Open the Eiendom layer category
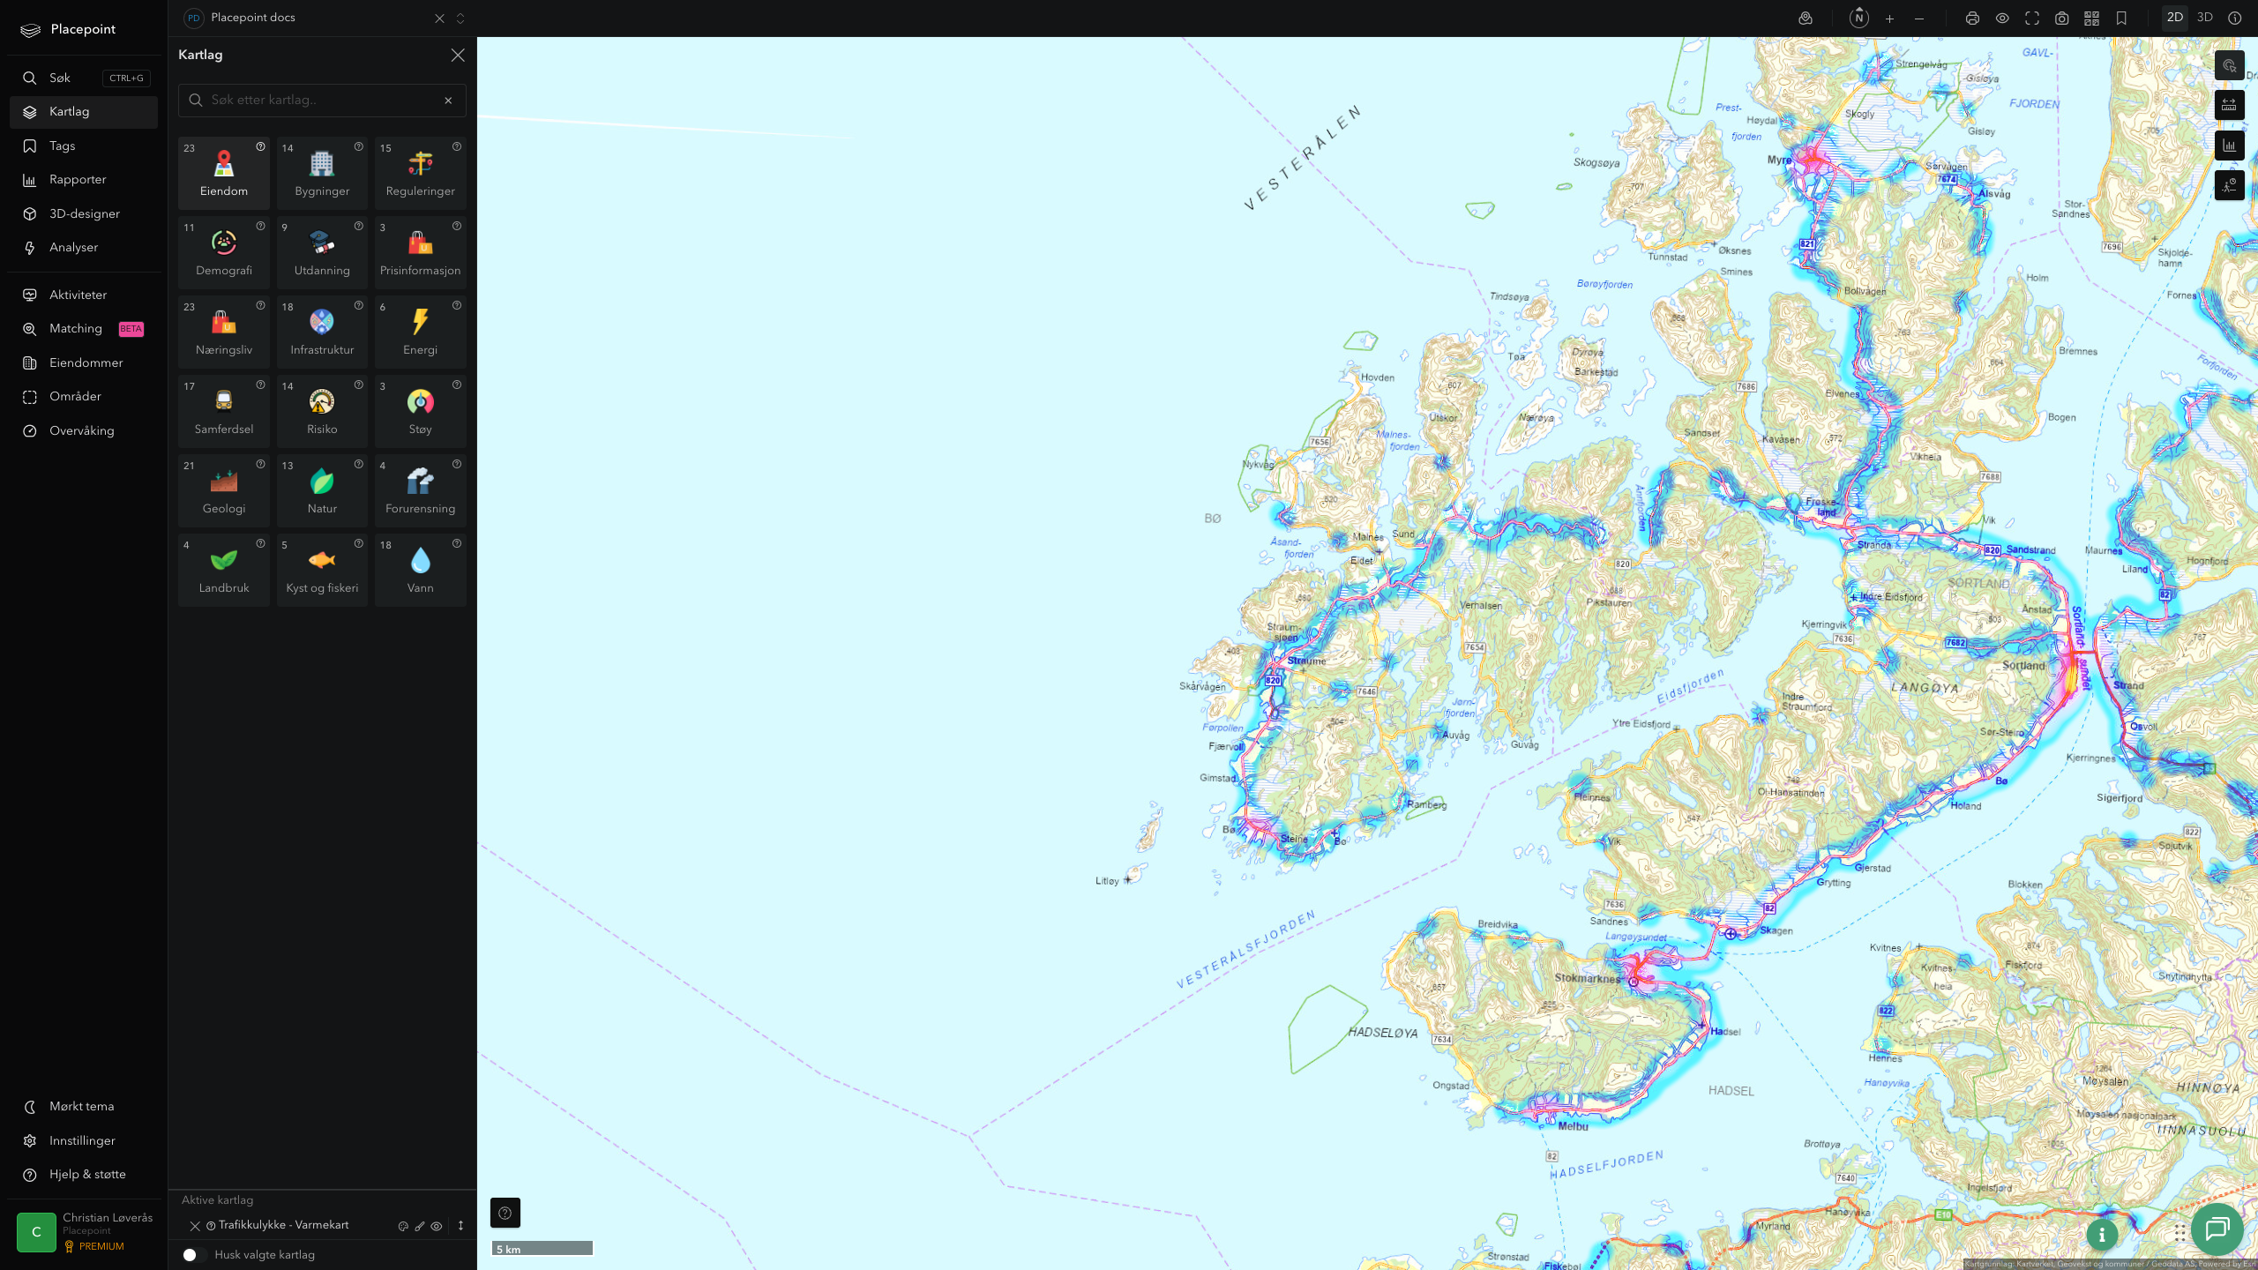This screenshot has width=2258, height=1270. pyautogui.click(x=223, y=173)
